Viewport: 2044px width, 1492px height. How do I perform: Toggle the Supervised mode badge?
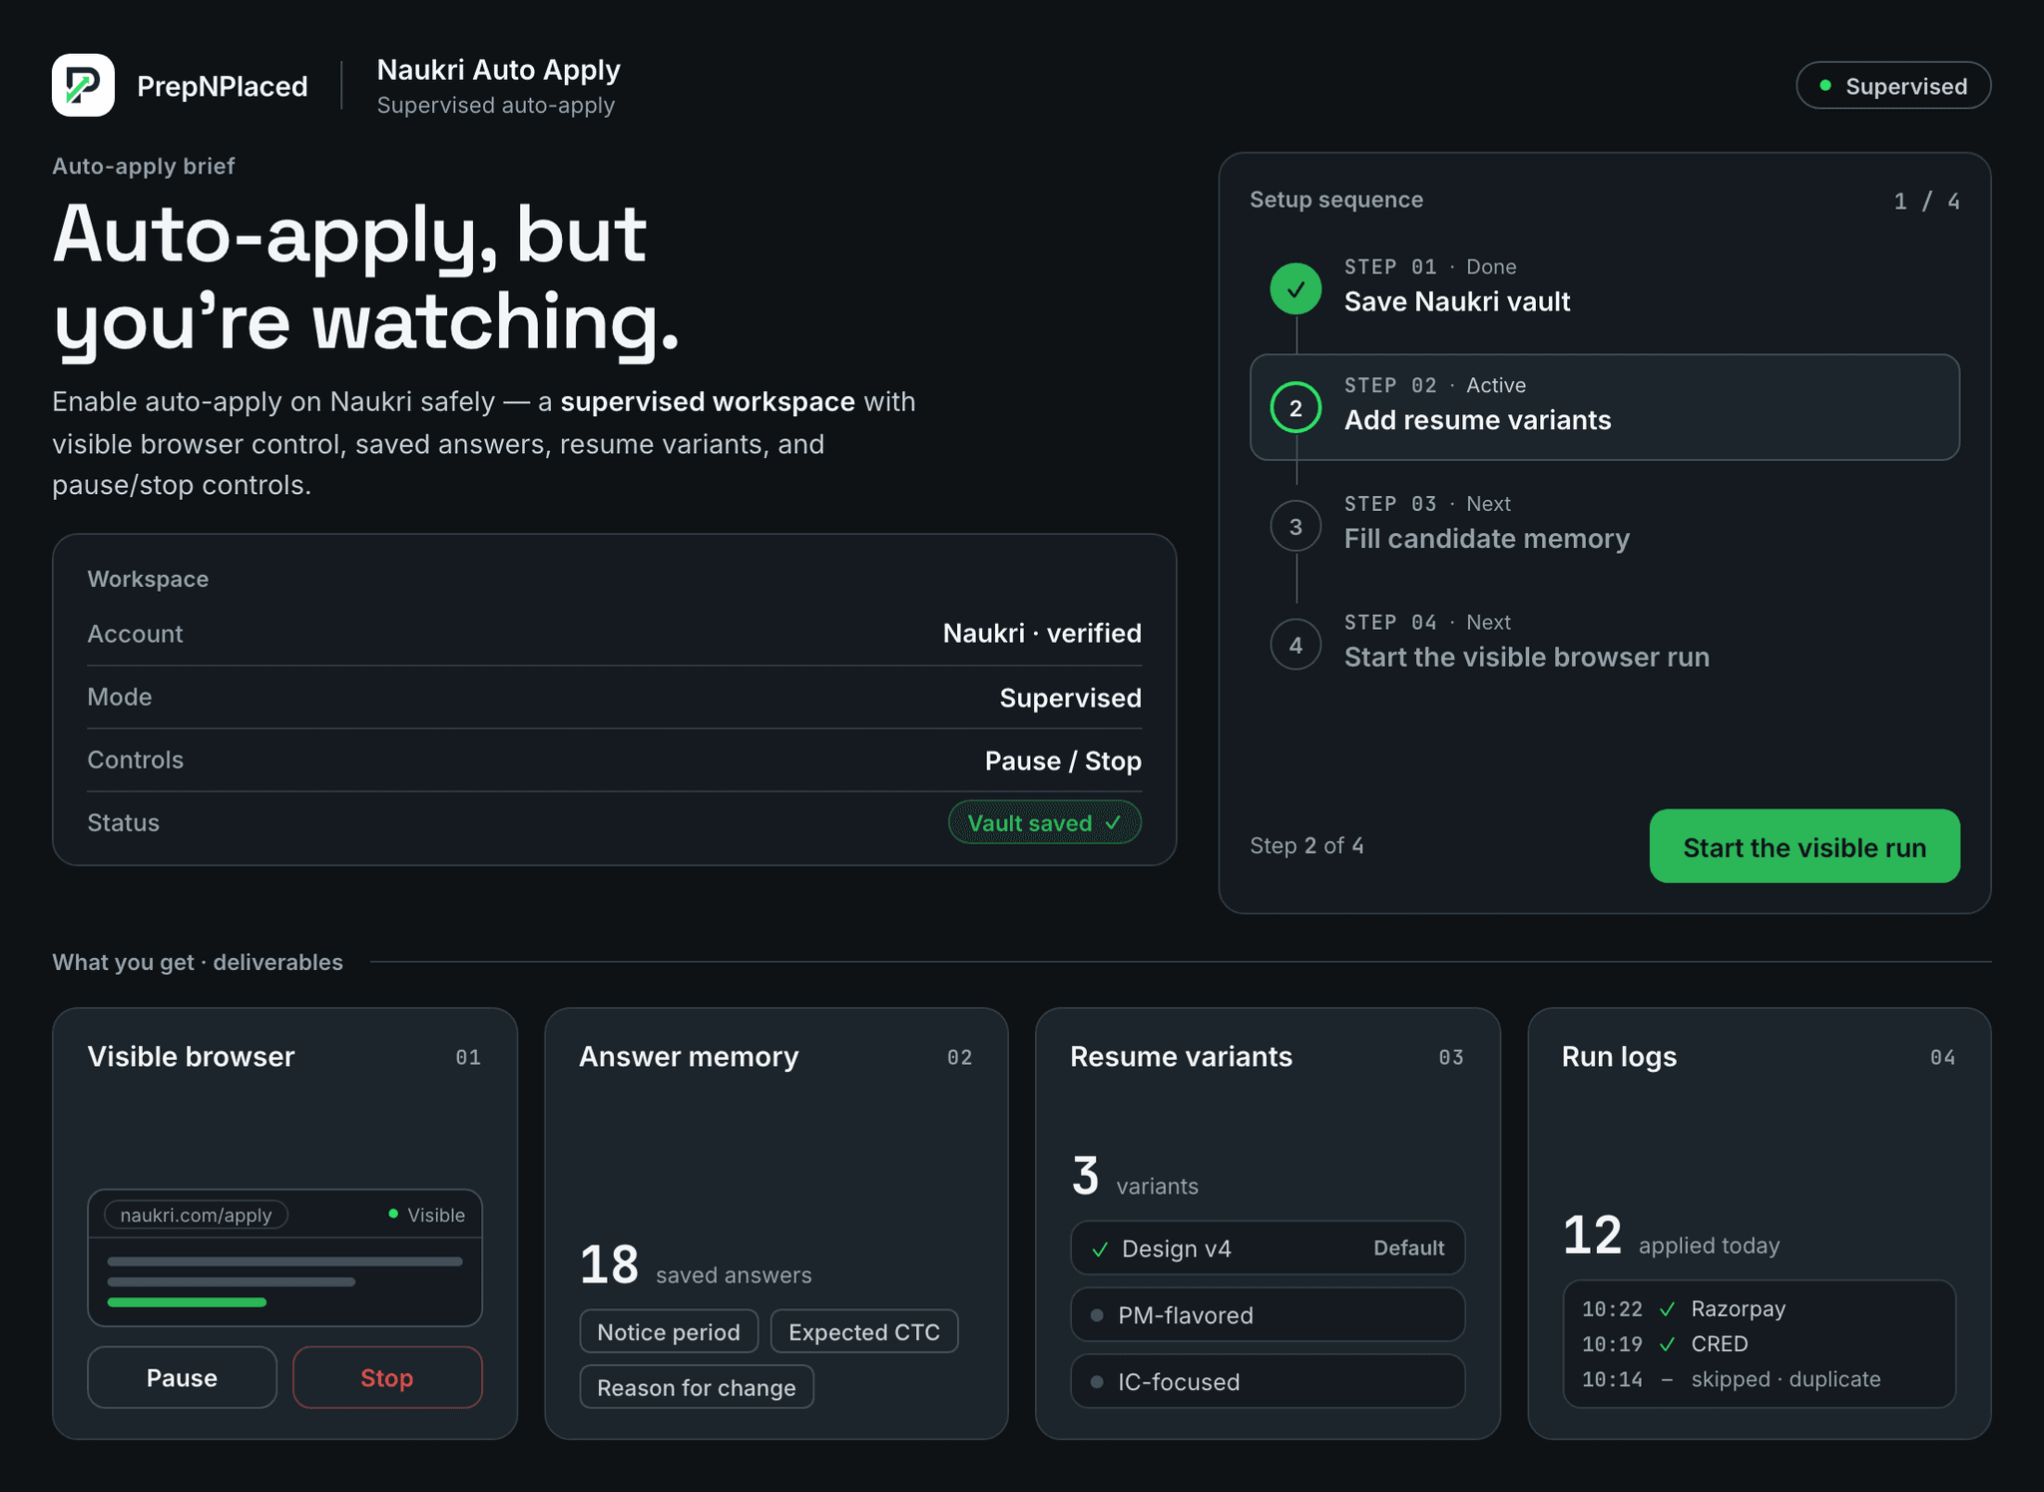tap(1893, 86)
